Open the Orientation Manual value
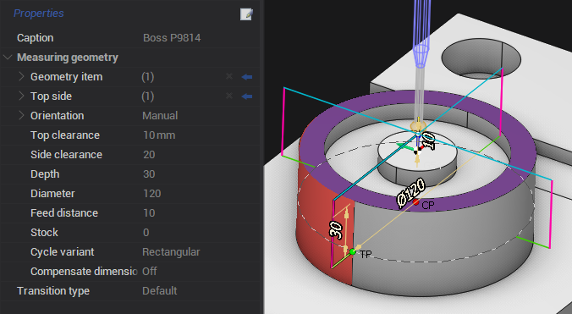 pos(160,116)
